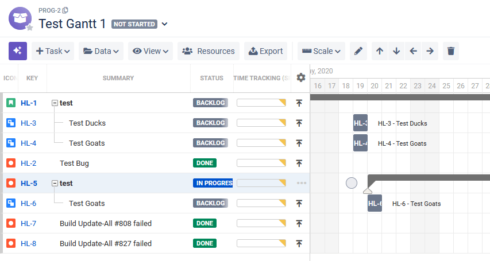Open column settings gear icon
The height and width of the screenshot is (261, 490).
pos(300,78)
